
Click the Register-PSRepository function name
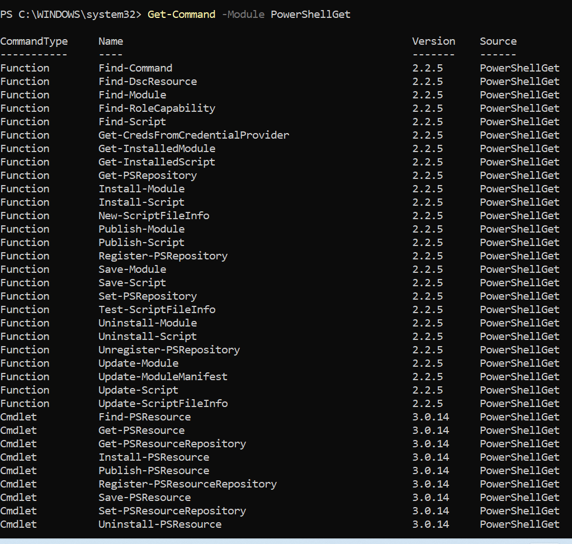(163, 256)
